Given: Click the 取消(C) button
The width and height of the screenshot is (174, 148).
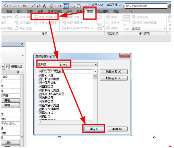Looking at the screenshot, I should tap(117, 129).
